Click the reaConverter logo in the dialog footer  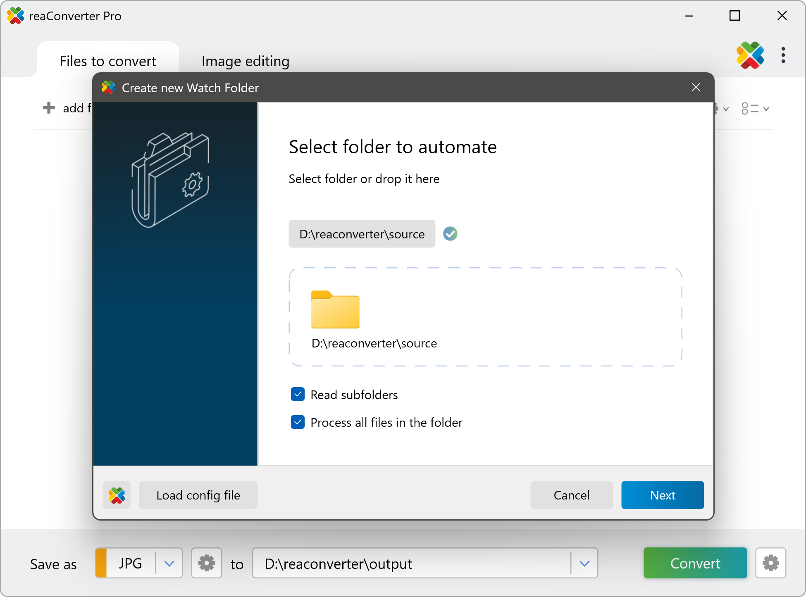tap(117, 495)
